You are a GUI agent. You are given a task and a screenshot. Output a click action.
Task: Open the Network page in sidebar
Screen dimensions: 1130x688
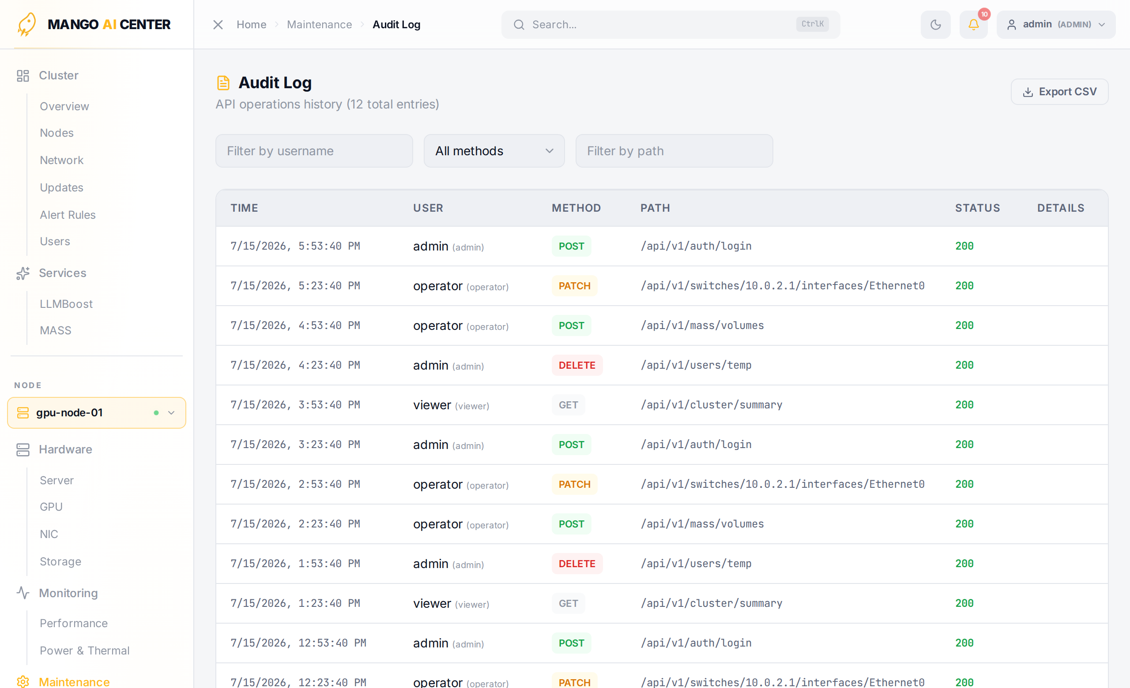tap(61, 161)
